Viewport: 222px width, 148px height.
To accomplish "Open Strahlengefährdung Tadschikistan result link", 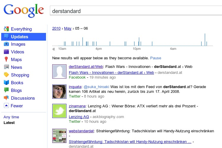I will [x=130, y=142].
